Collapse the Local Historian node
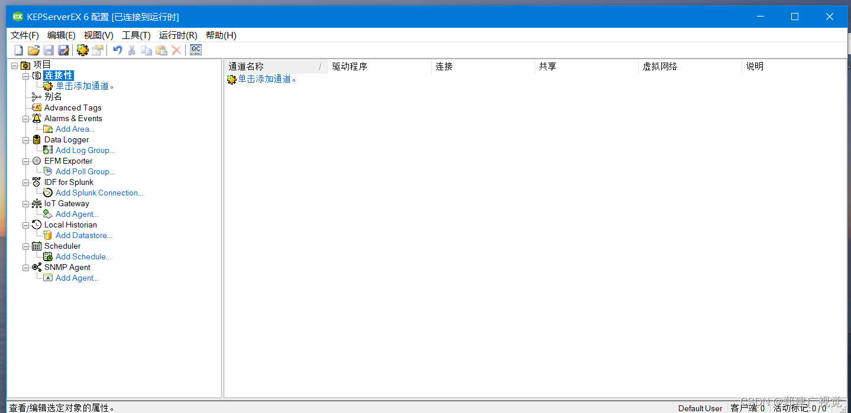The width and height of the screenshot is (851, 413). pyautogui.click(x=25, y=225)
